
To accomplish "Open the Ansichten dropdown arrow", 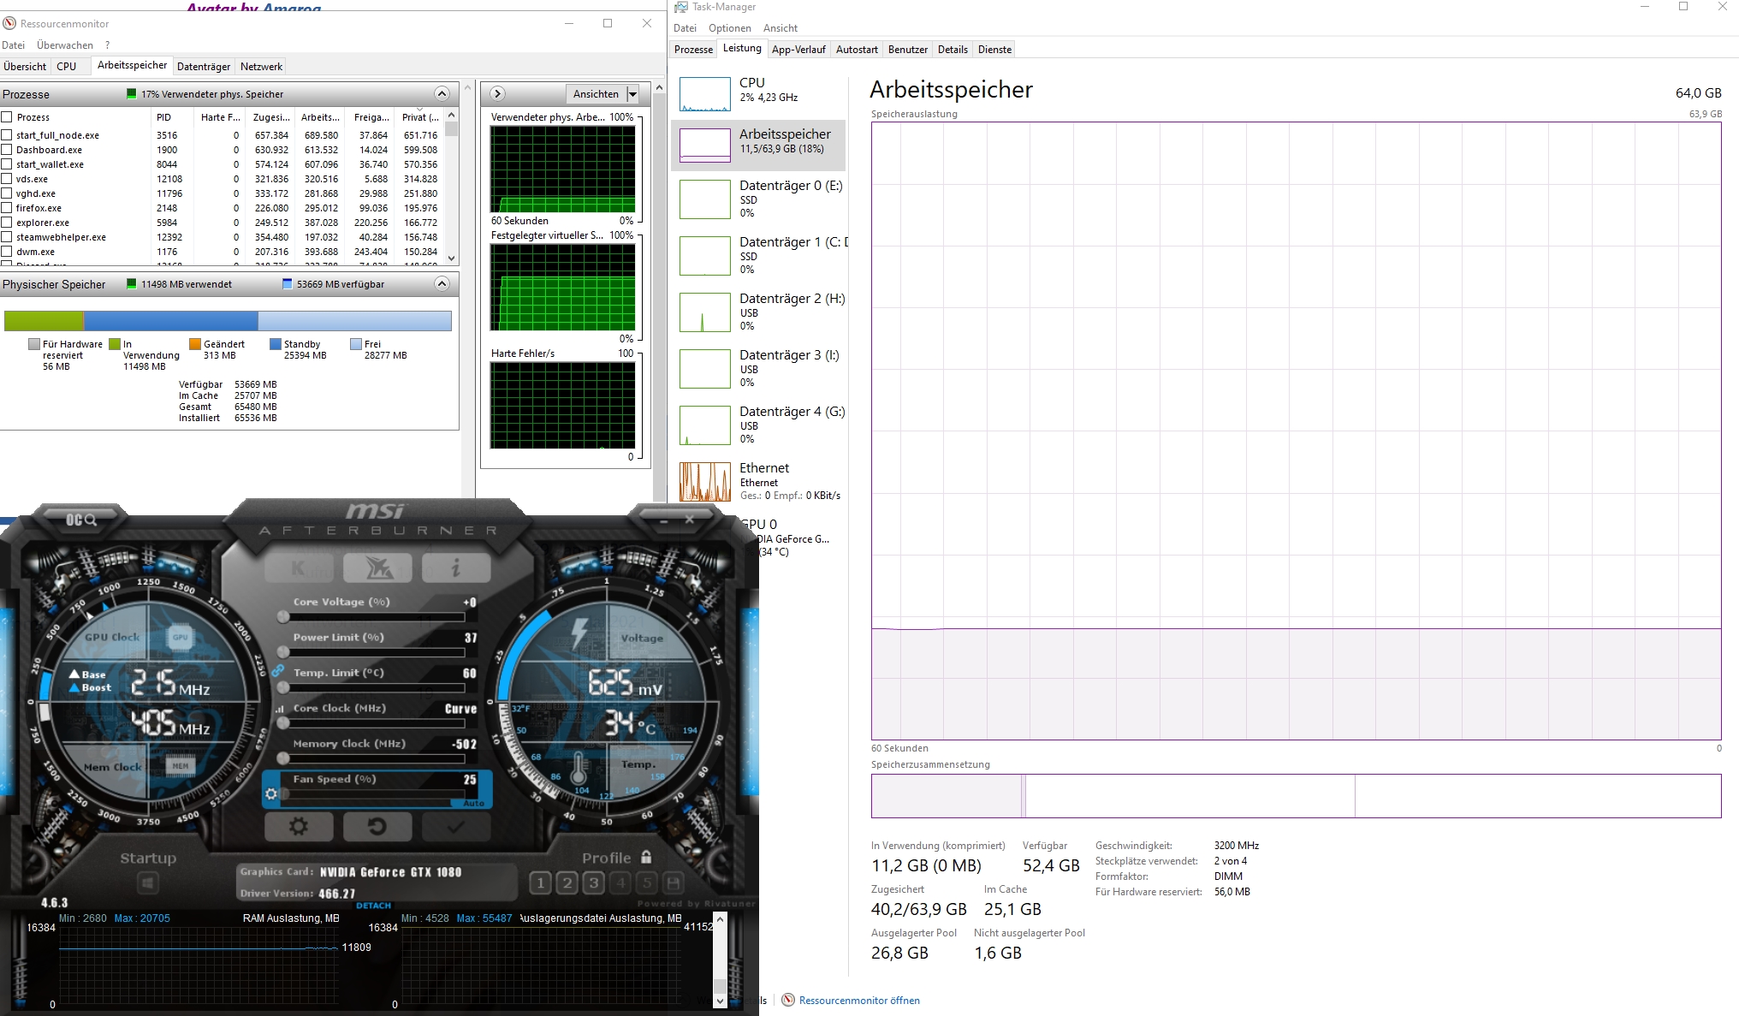I will [x=633, y=94].
